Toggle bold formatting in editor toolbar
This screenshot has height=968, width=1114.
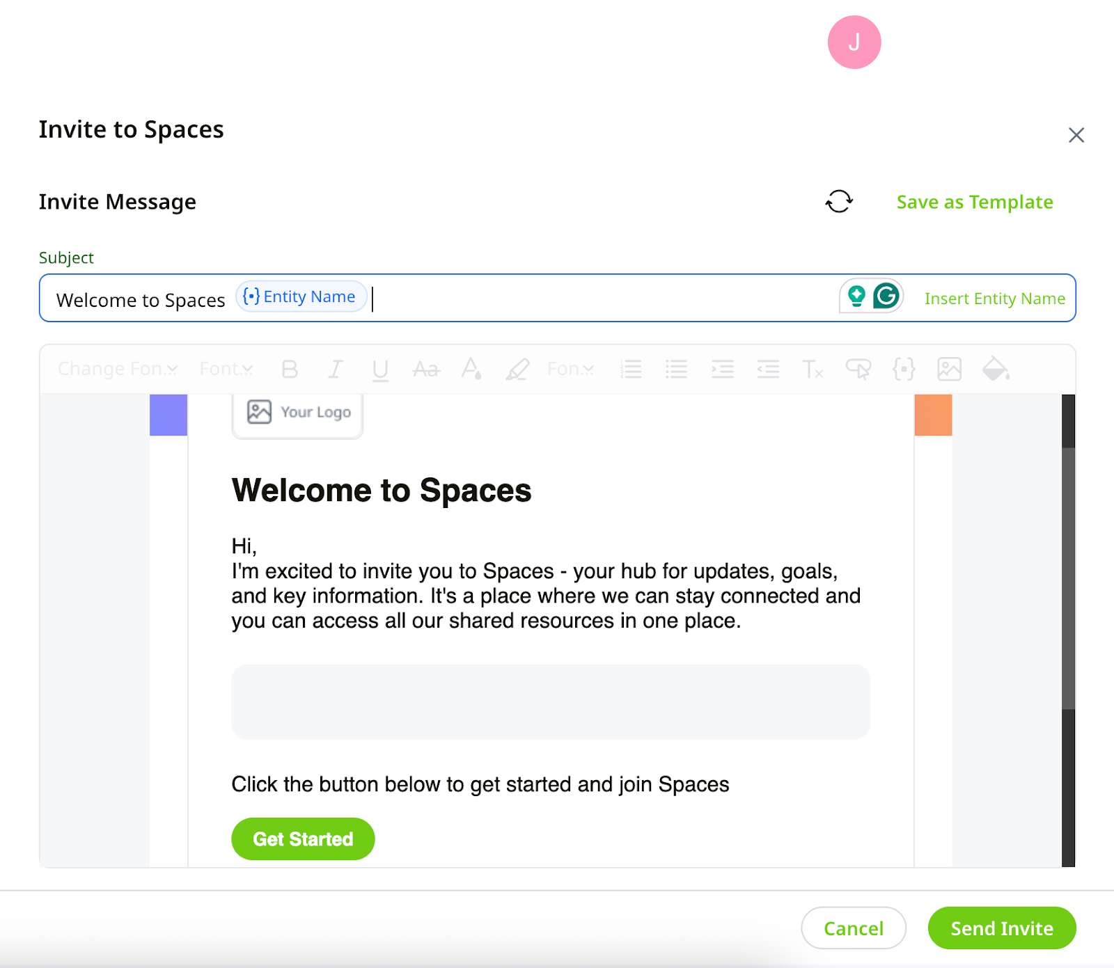coord(290,369)
